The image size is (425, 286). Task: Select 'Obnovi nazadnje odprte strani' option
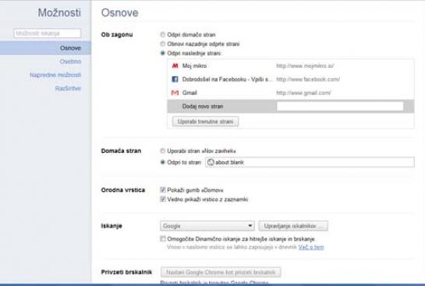(162, 44)
